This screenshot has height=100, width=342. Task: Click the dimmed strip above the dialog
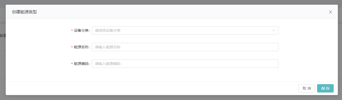click(171, 2)
